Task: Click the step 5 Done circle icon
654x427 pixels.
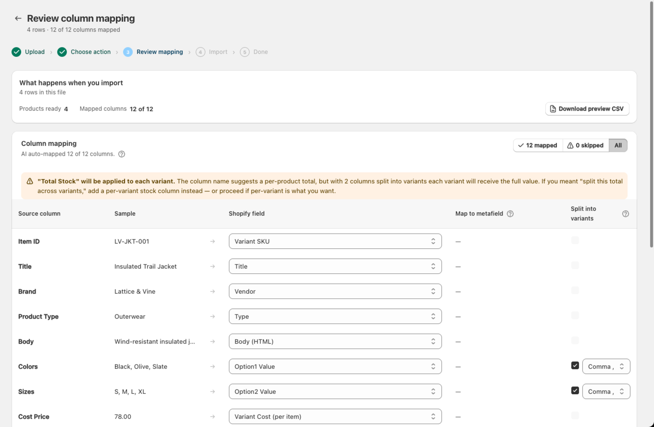Action: [245, 52]
